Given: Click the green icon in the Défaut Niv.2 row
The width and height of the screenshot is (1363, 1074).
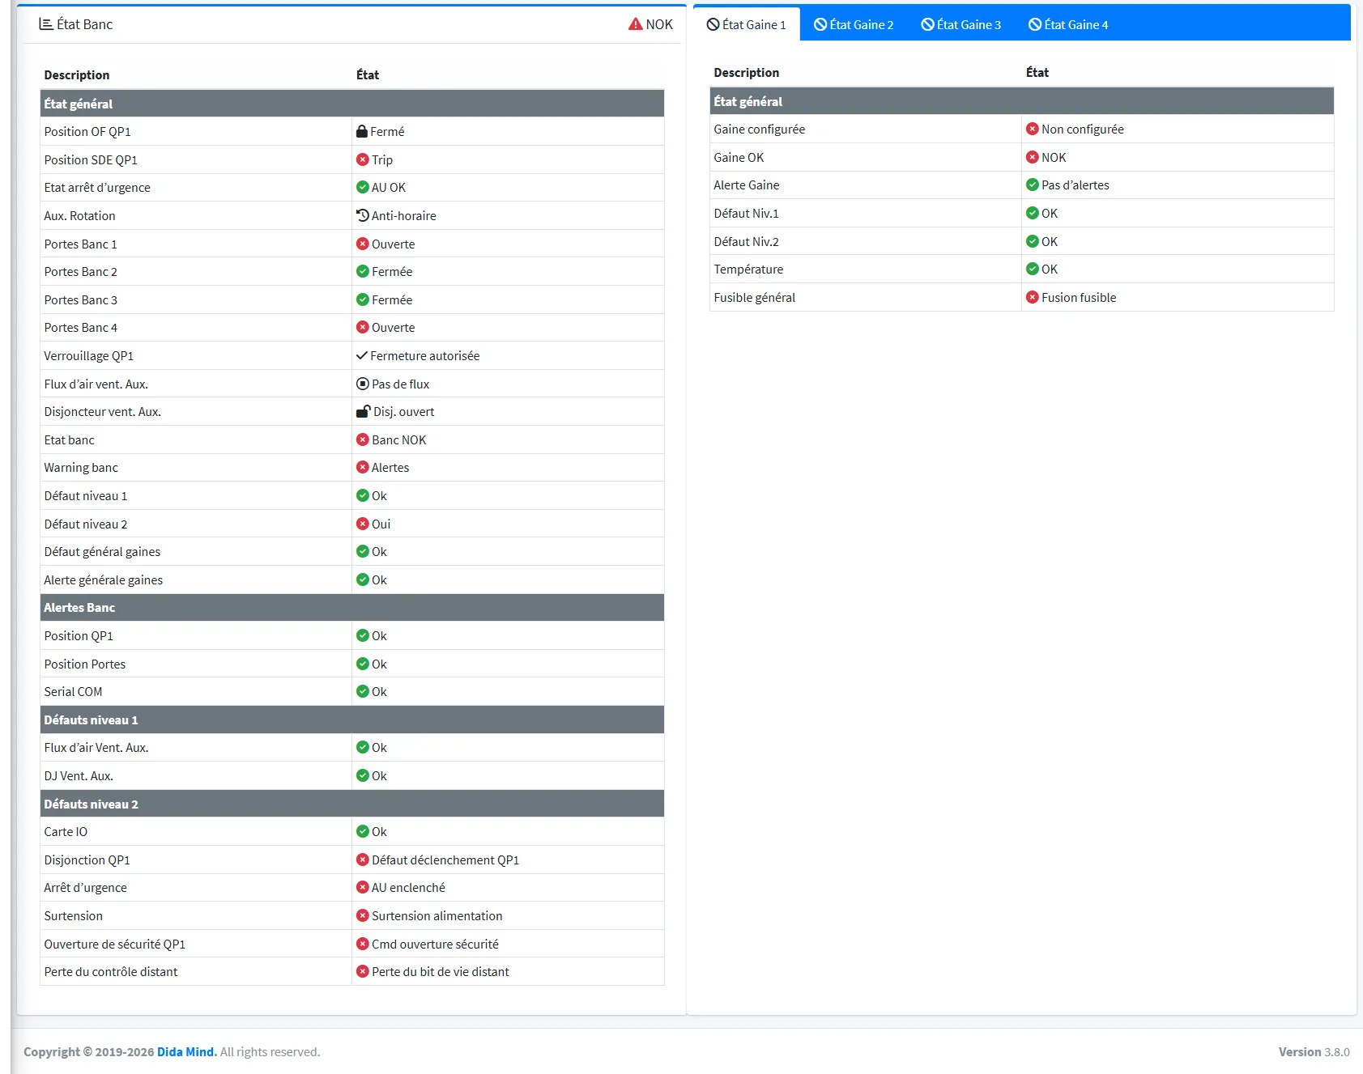Looking at the screenshot, I should [x=1033, y=241].
